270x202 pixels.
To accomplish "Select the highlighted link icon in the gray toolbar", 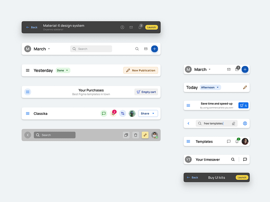I will coord(145,135).
